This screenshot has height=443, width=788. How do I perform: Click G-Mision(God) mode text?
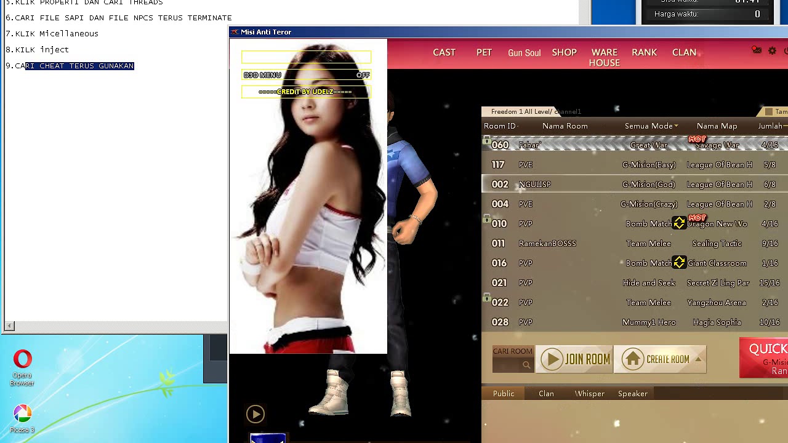click(x=648, y=185)
